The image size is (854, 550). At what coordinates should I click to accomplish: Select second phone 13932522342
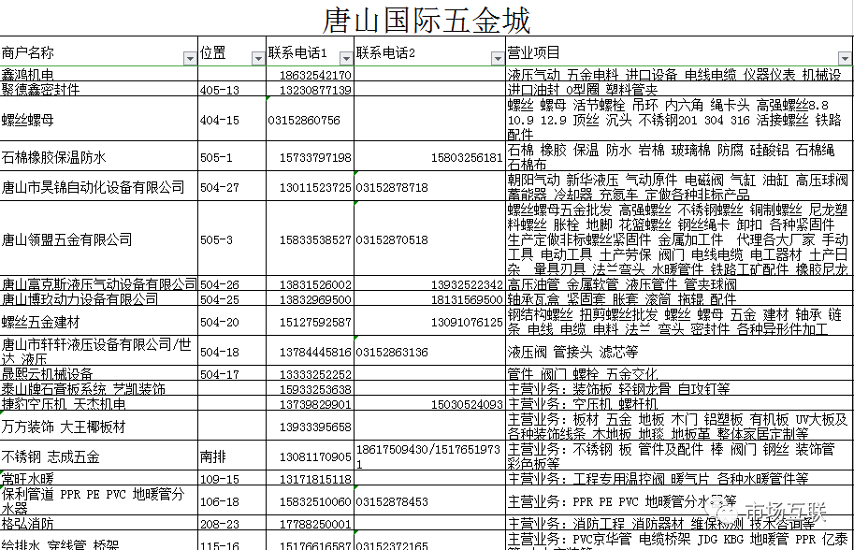[x=429, y=283]
